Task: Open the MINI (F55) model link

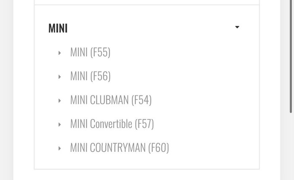Action: click(90, 52)
